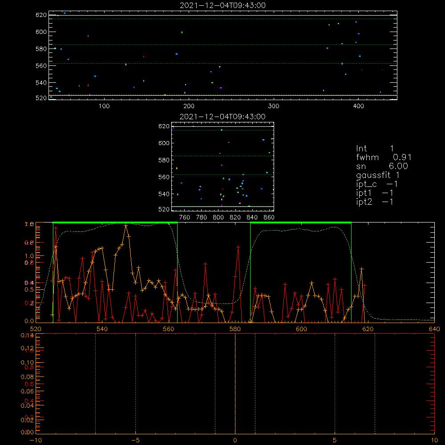Select the 'sn 6.00' parameter line
The height and width of the screenshot is (445, 445).
click(x=382, y=166)
